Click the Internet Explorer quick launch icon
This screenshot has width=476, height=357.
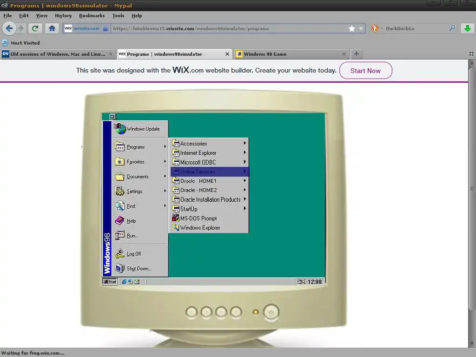tap(124, 282)
